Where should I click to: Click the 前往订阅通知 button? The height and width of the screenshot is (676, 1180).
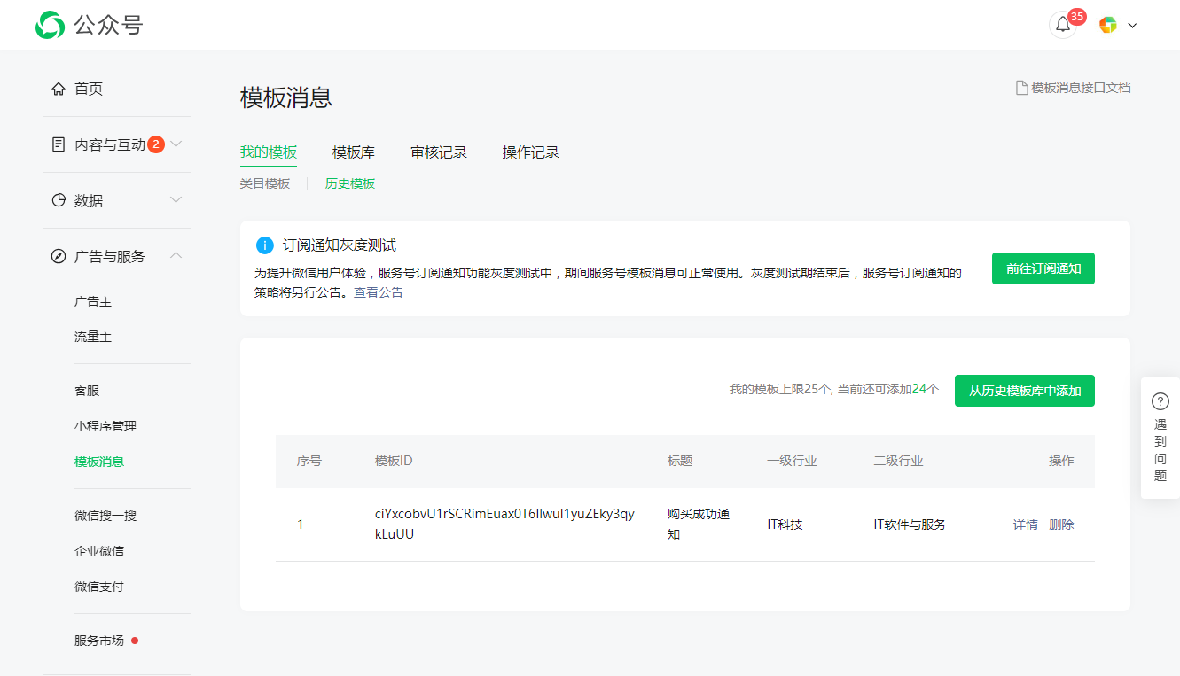tap(1043, 268)
